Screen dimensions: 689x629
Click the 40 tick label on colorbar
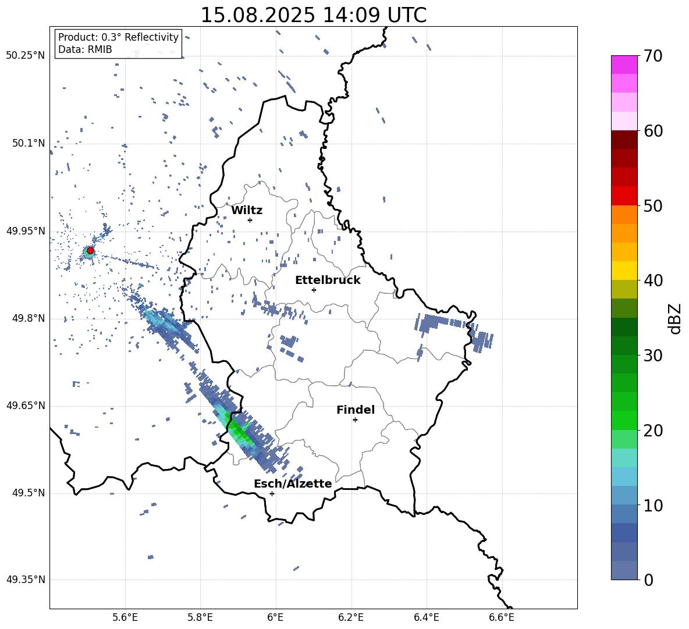tap(653, 280)
